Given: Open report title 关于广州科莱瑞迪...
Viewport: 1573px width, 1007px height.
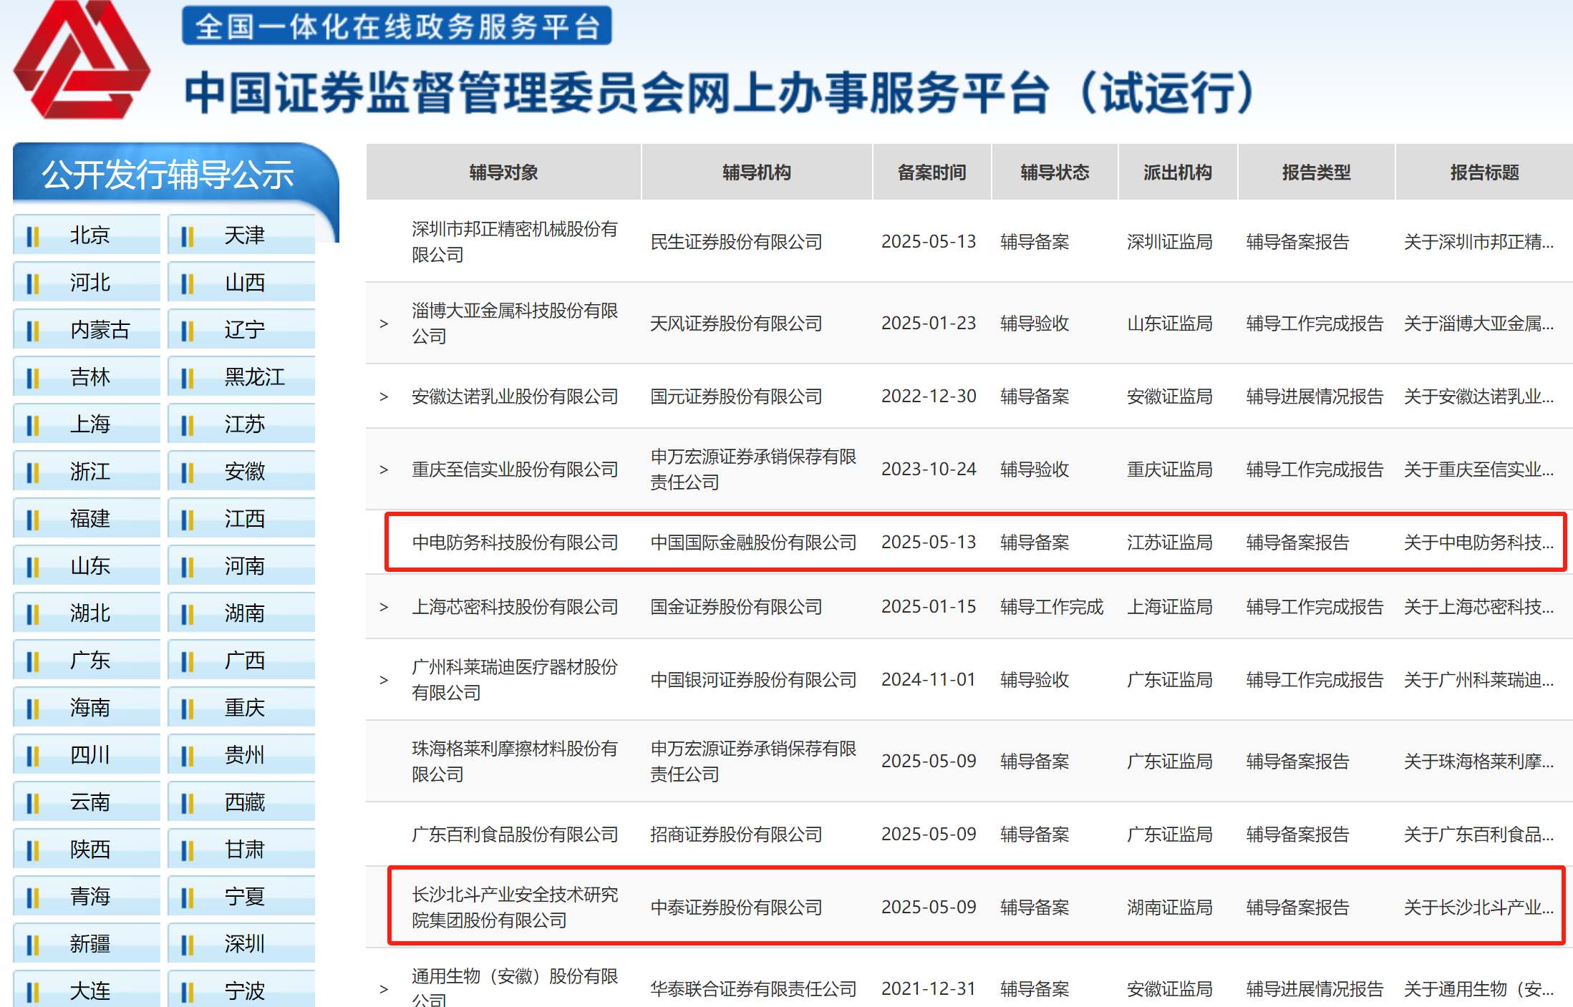Looking at the screenshot, I should 1478,680.
